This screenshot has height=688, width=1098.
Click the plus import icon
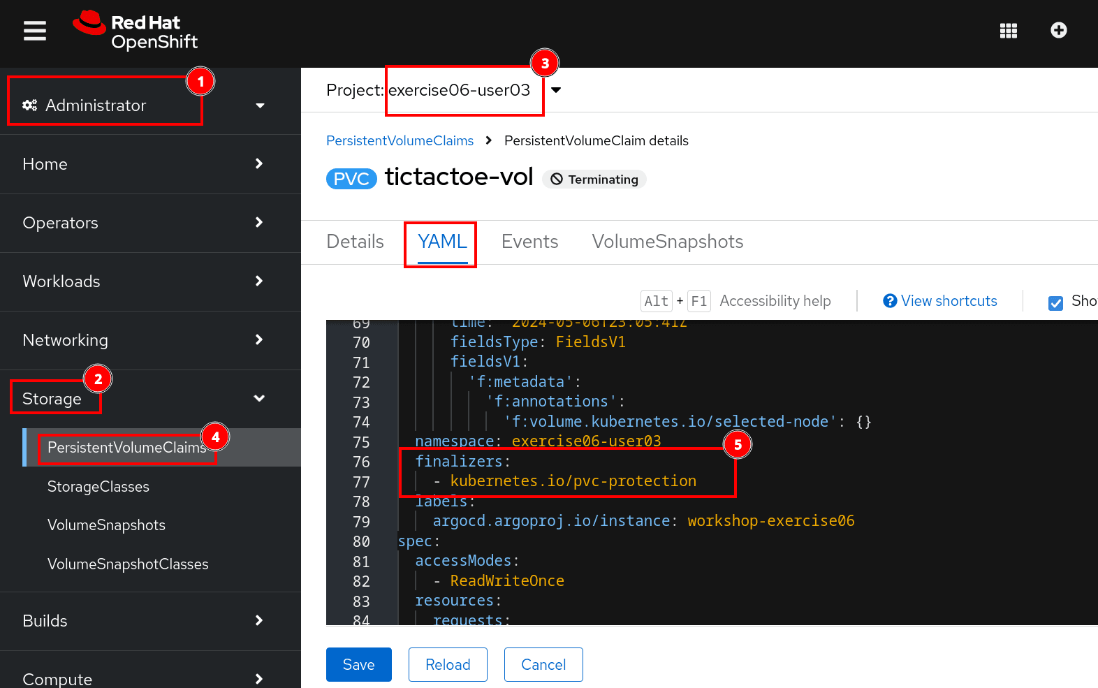click(x=1058, y=30)
